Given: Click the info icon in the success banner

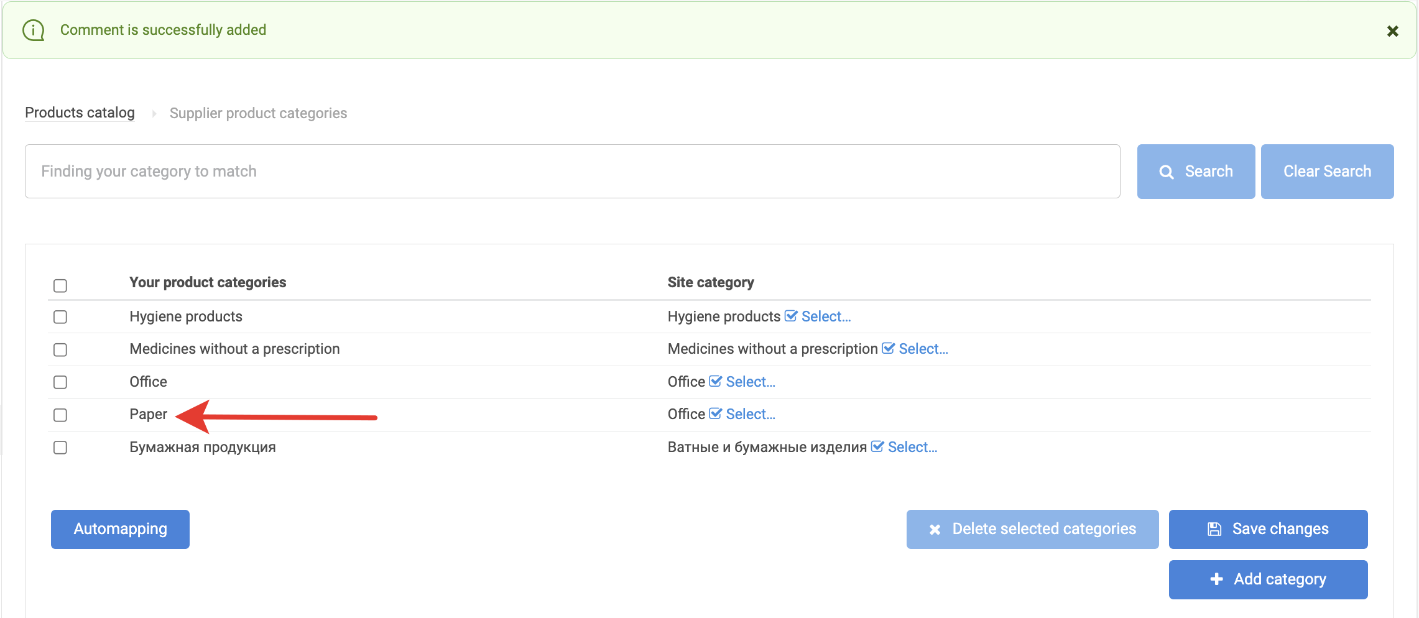Looking at the screenshot, I should 34,30.
